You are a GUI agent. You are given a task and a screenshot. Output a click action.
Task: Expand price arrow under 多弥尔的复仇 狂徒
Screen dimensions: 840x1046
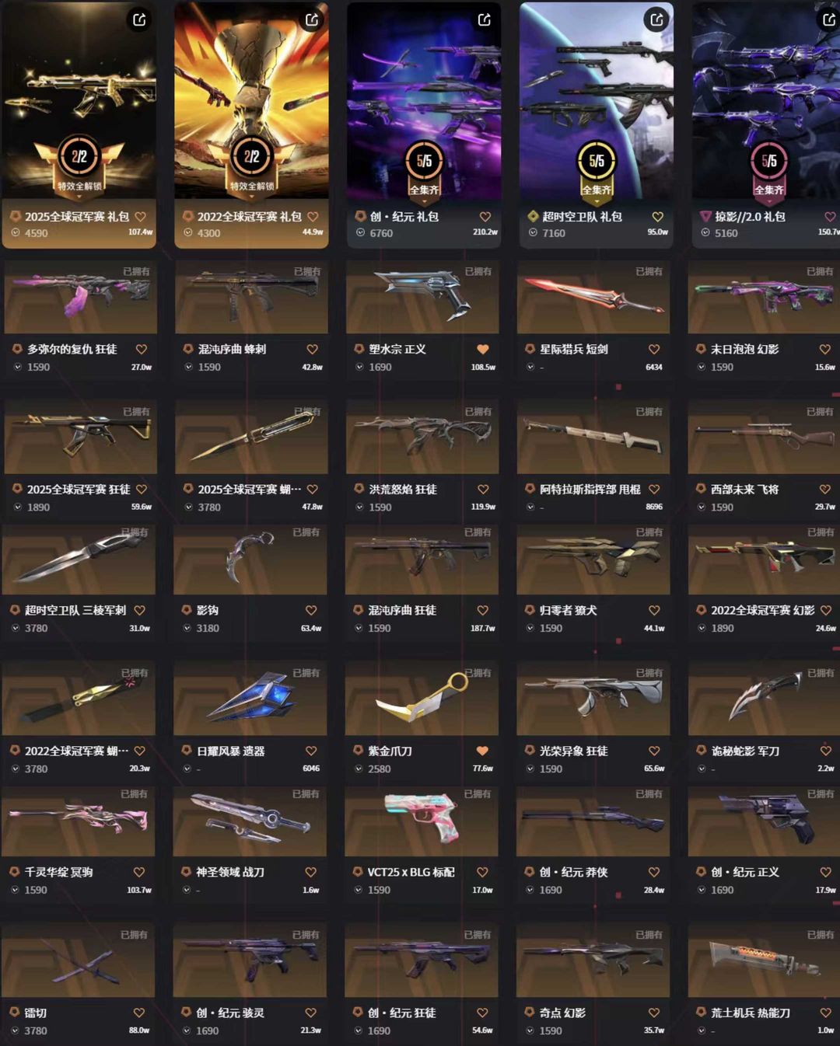[17, 367]
